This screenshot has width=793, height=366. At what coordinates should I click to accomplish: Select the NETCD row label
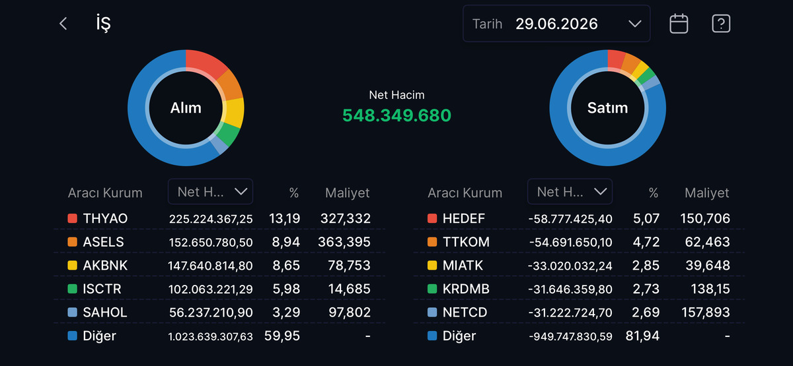465,313
